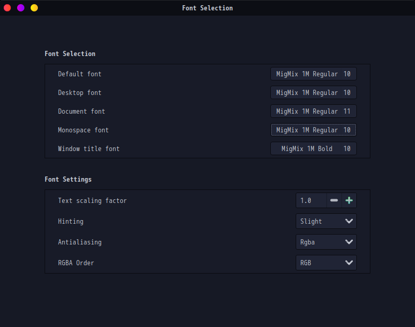
Task: Click the purple window control button
Action: 21,8
